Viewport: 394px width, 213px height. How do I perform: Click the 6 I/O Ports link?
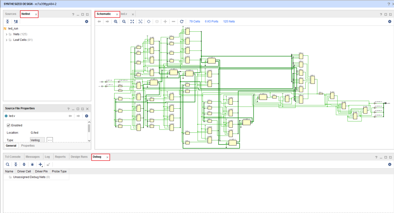[212, 22]
